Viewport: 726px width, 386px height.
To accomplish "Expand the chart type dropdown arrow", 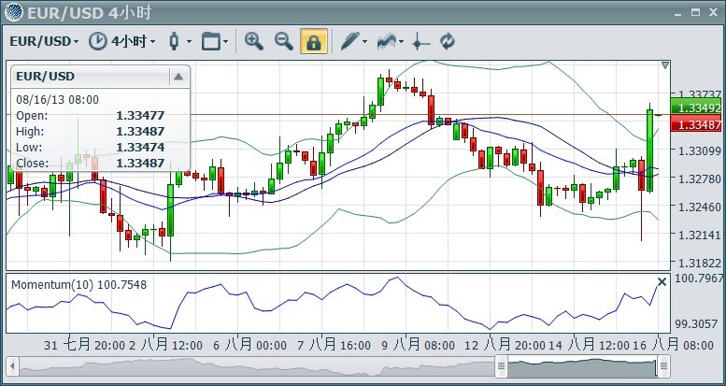I will pyautogui.click(x=189, y=42).
